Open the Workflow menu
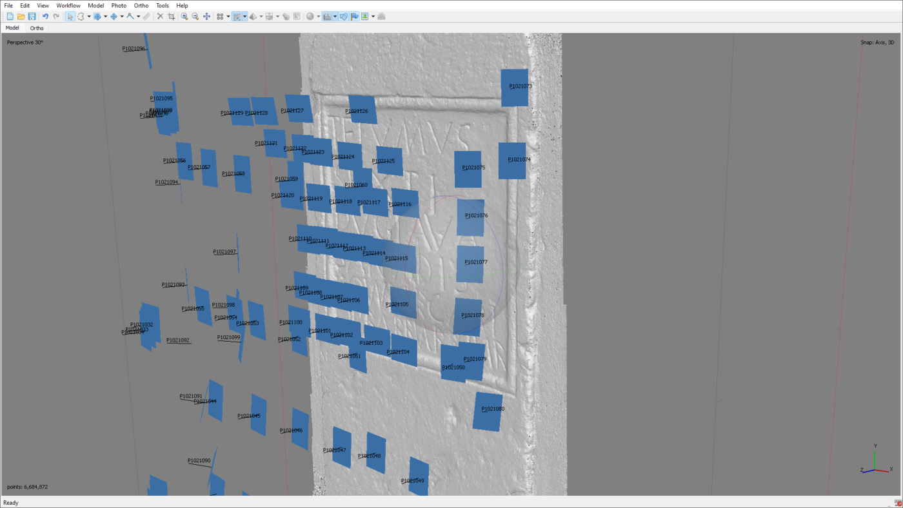This screenshot has width=903, height=508. pos(68,5)
